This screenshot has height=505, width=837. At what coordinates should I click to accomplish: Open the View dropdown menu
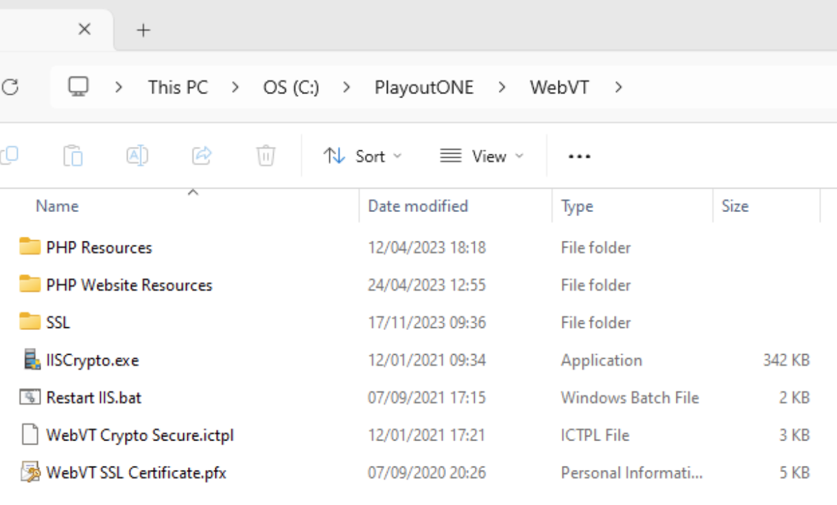click(x=482, y=156)
